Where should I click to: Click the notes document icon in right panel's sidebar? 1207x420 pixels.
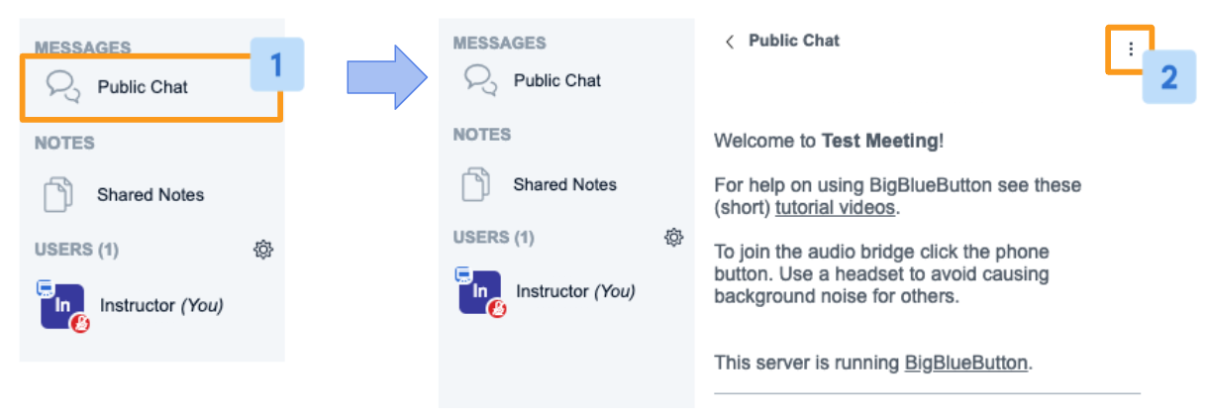coord(477,184)
